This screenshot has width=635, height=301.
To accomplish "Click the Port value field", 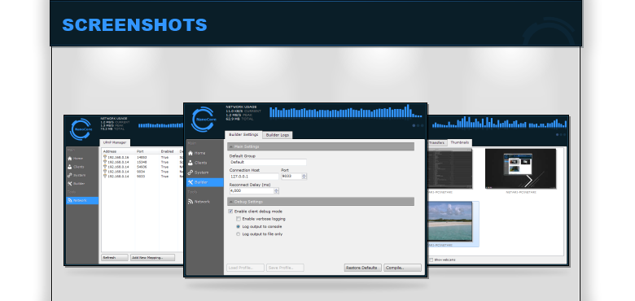I will pos(291,177).
